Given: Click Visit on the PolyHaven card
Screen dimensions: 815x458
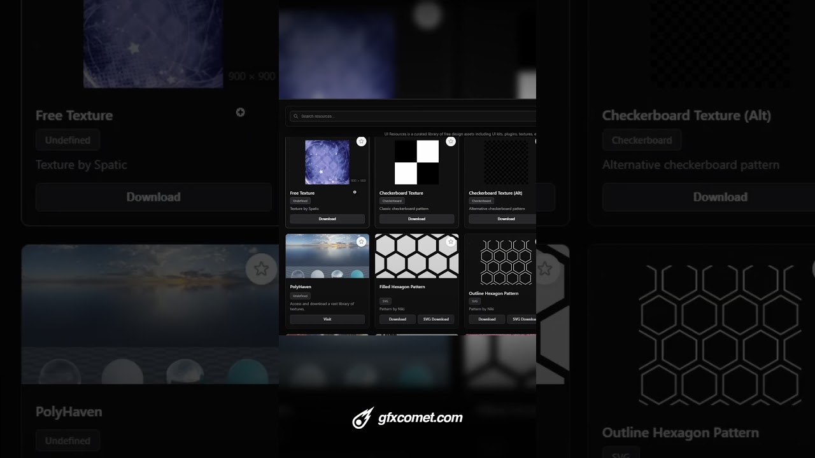Looking at the screenshot, I should coord(327,319).
